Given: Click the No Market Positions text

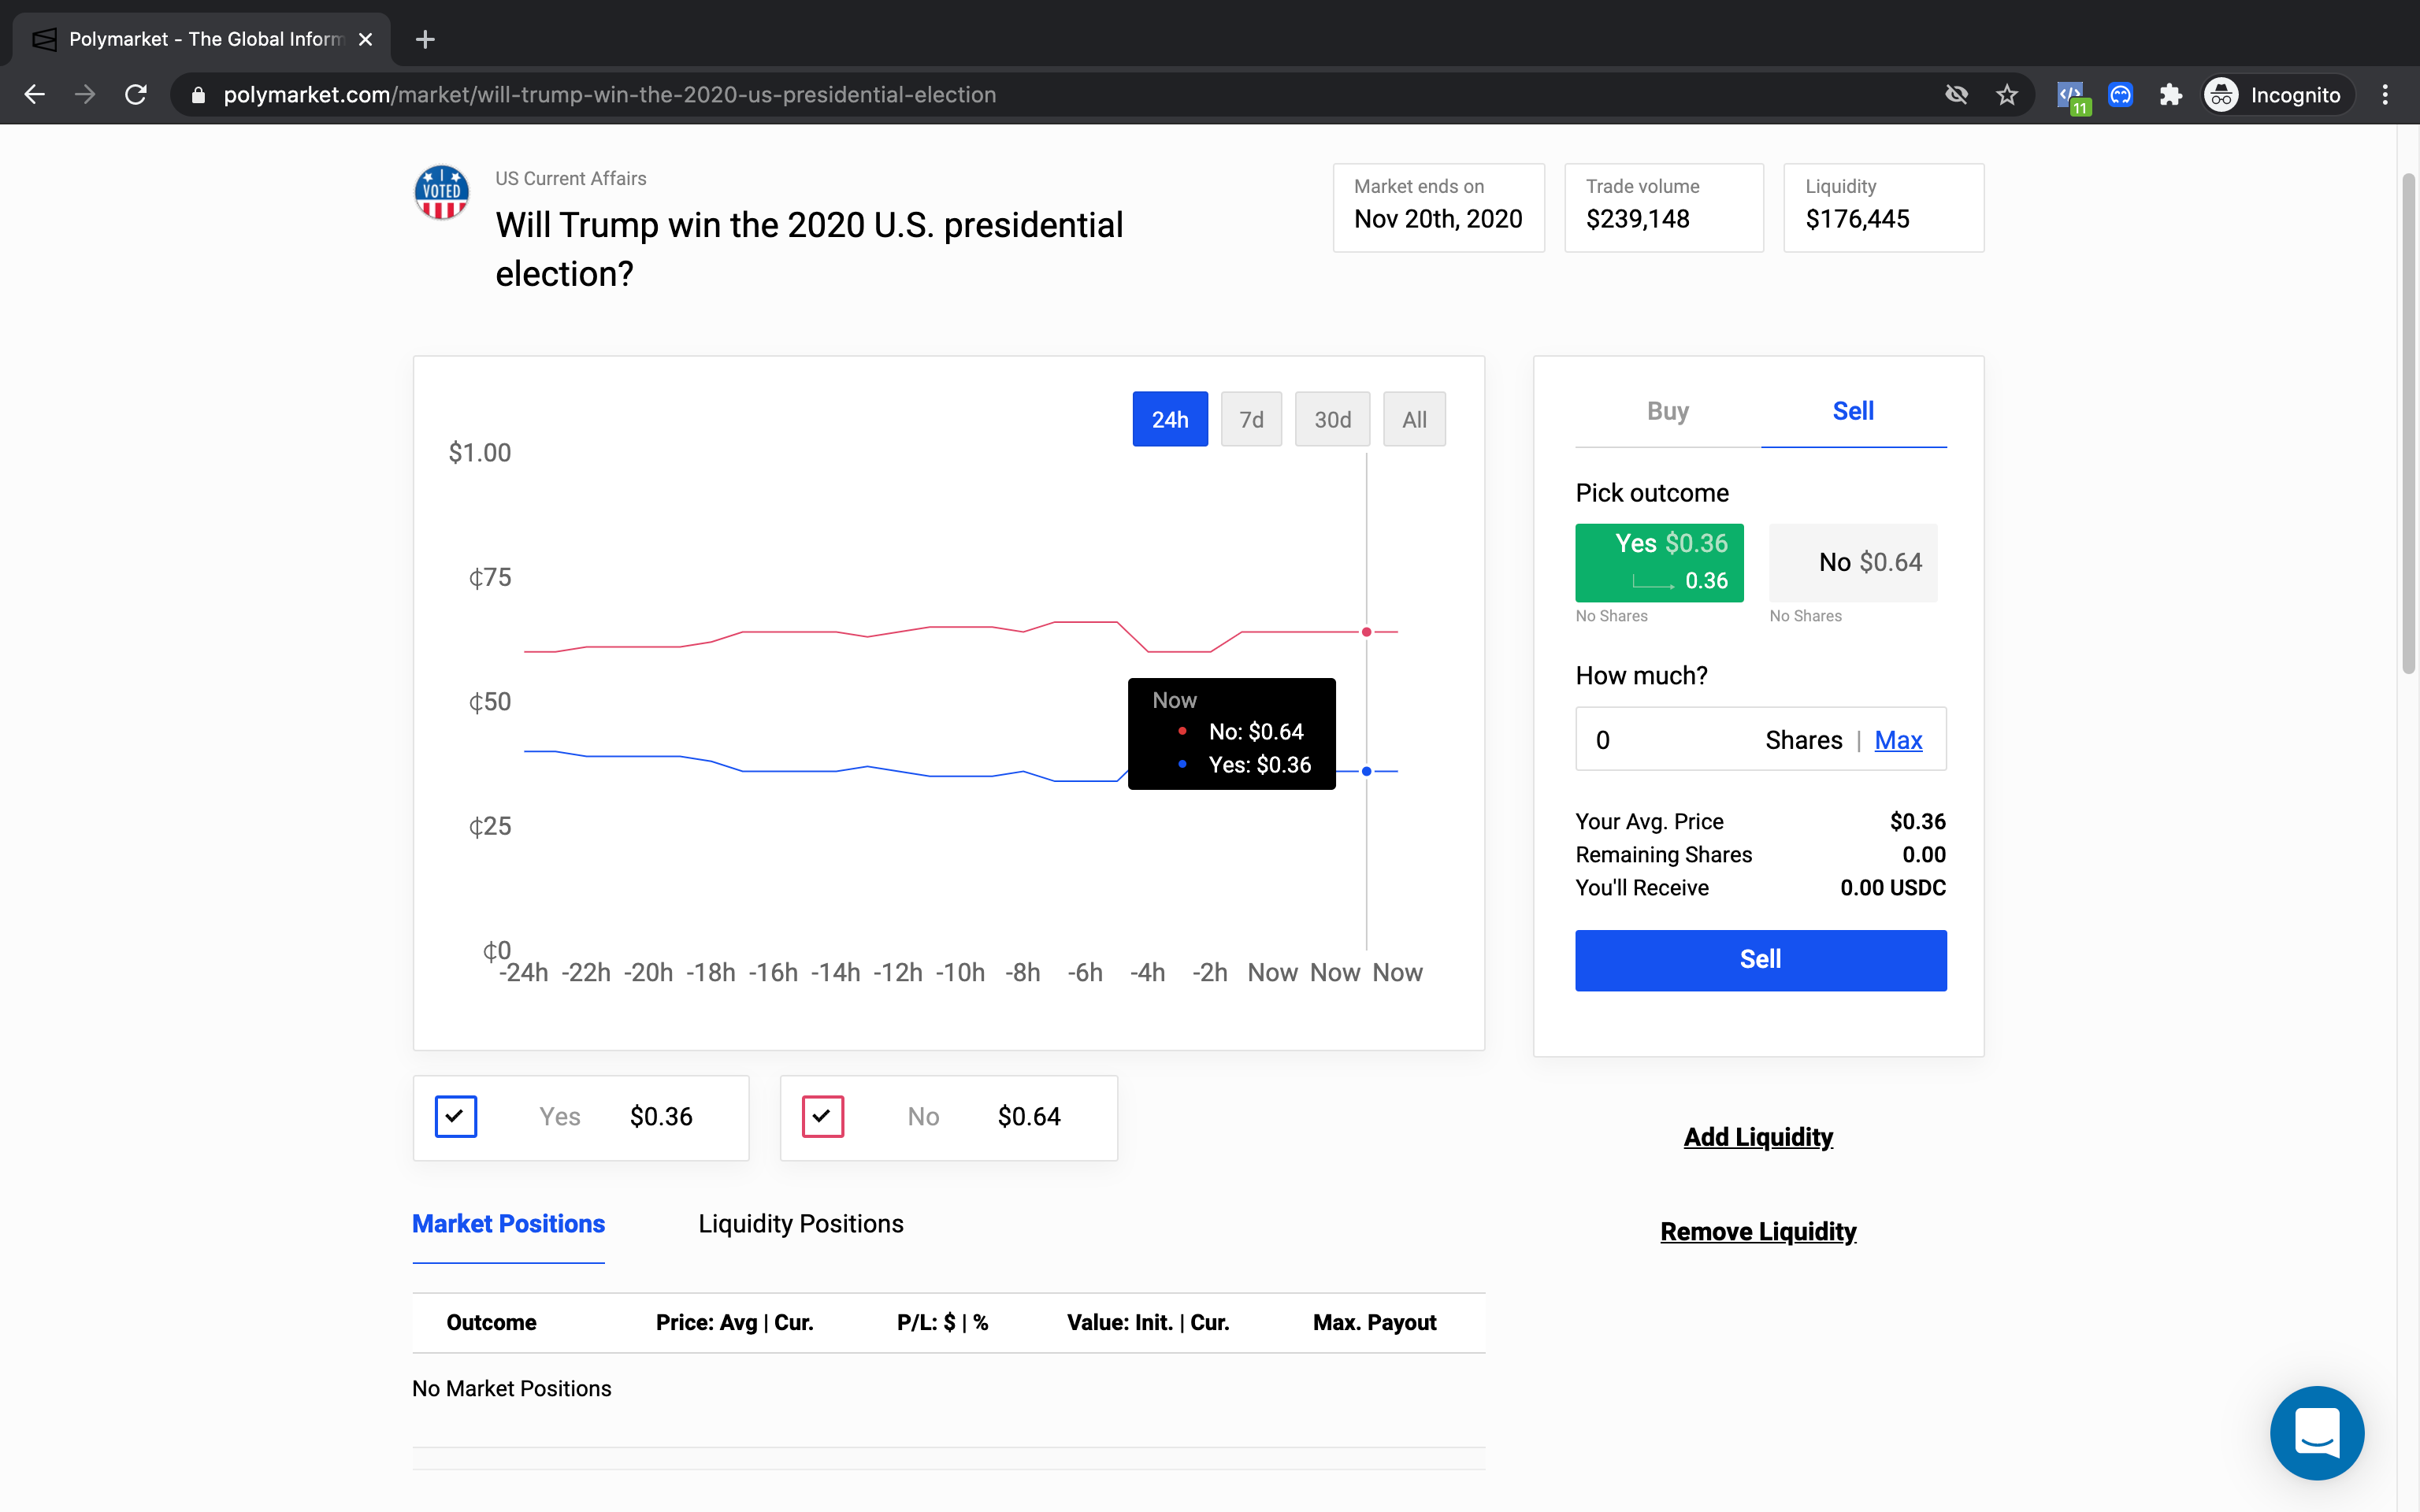Looking at the screenshot, I should pos(511,1388).
